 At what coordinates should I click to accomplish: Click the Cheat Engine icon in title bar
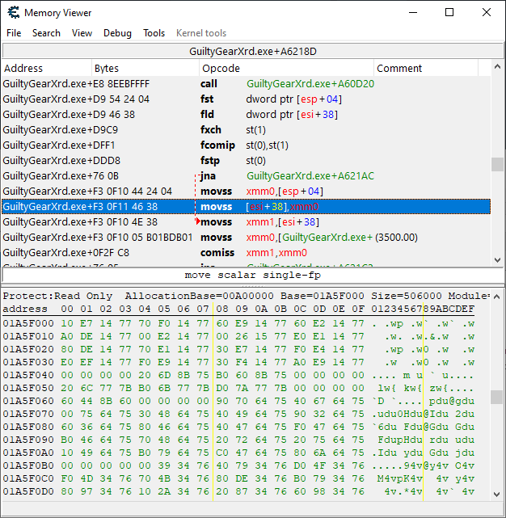[x=12, y=13]
